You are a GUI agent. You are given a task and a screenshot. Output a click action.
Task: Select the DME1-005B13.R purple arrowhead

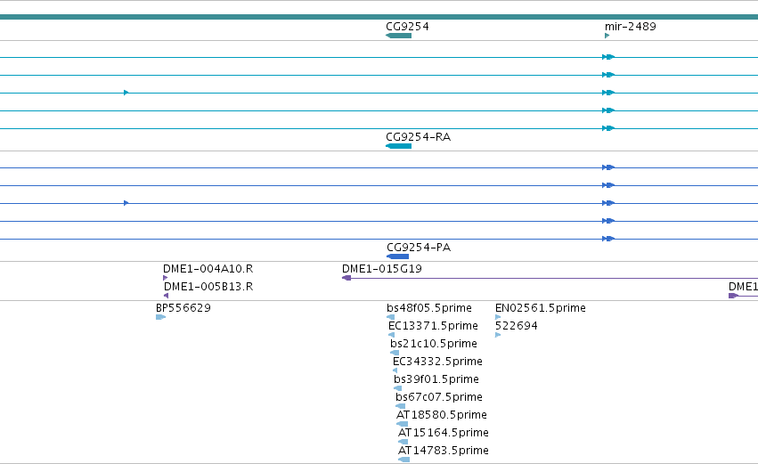click(167, 296)
